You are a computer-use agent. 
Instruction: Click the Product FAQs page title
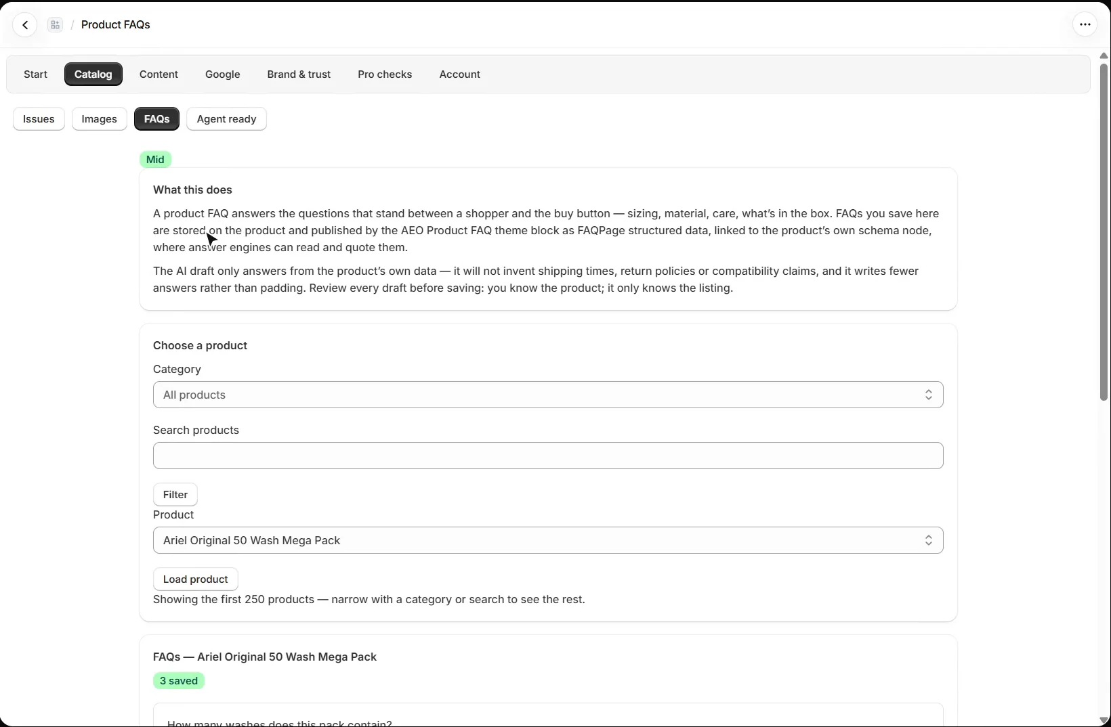[x=116, y=25]
